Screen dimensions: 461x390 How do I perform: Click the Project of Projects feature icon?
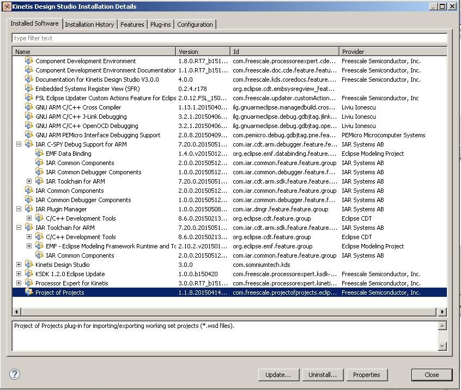[x=29, y=292]
